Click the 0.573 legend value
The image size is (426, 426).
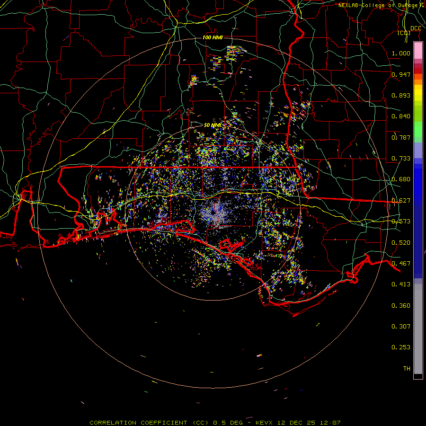pyautogui.click(x=401, y=222)
